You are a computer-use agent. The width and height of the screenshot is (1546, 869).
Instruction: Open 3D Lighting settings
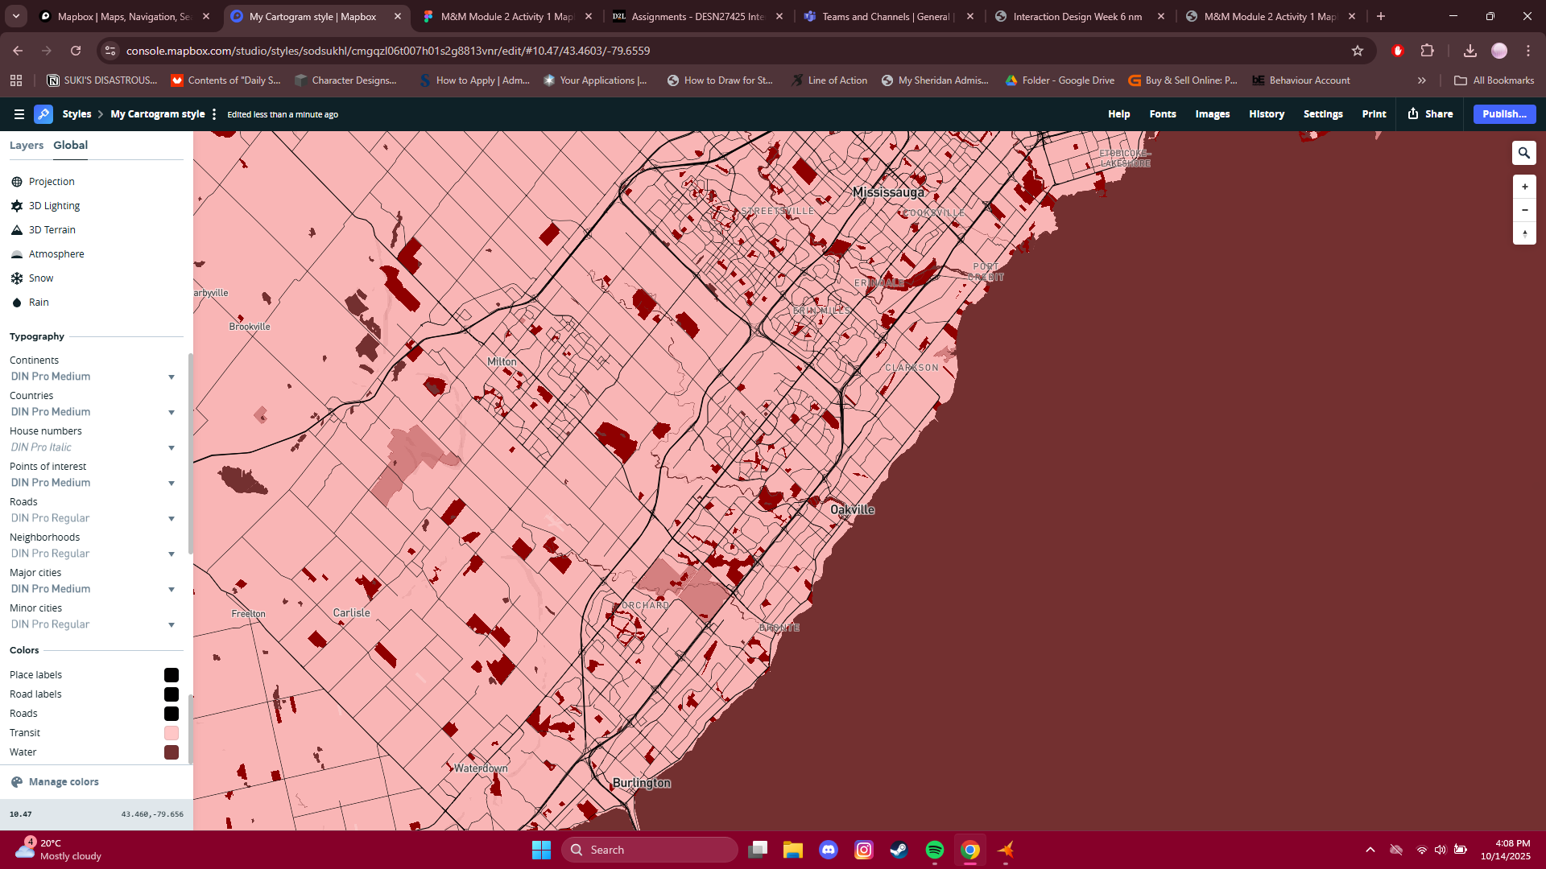pos(54,206)
